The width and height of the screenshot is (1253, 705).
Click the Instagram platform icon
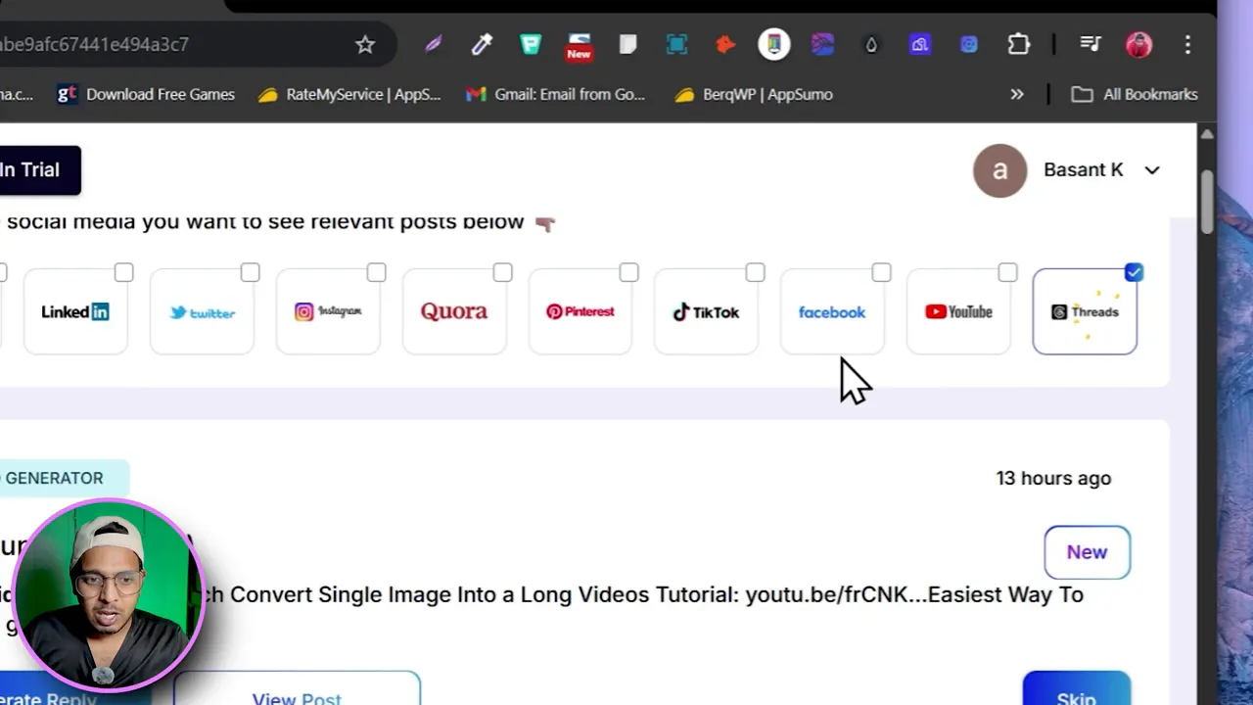(x=328, y=311)
